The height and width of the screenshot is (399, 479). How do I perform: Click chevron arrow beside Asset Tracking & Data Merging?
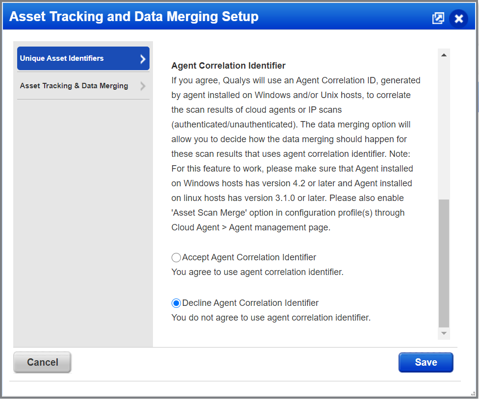[x=143, y=86]
